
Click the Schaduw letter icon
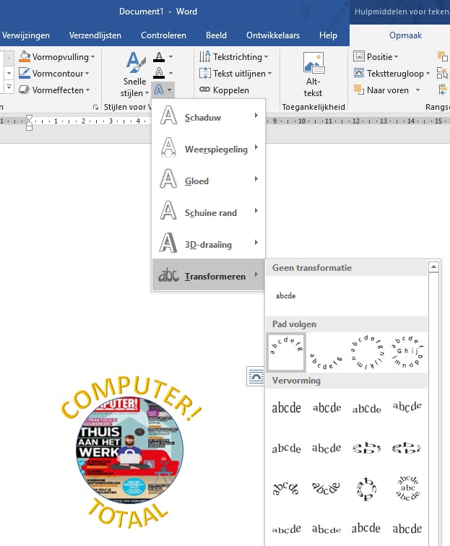(168, 116)
